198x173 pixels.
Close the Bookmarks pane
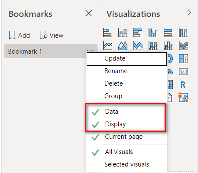point(88,13)
